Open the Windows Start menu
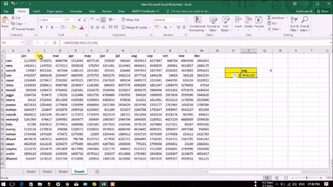The width and height of the screenshot is (333, 187). coord(4,184)
